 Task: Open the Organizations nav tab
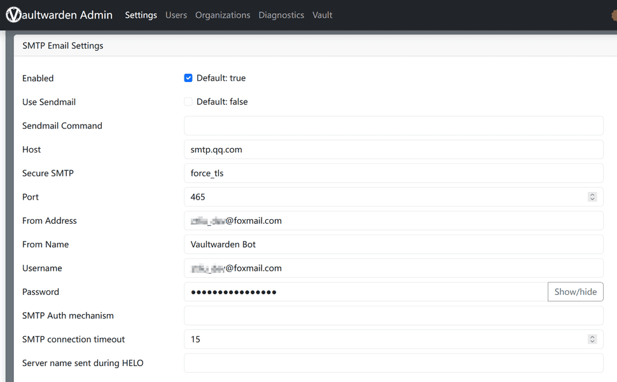223,15
